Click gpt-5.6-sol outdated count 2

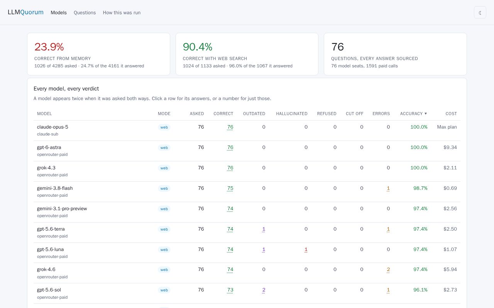[x=264, y=290]
